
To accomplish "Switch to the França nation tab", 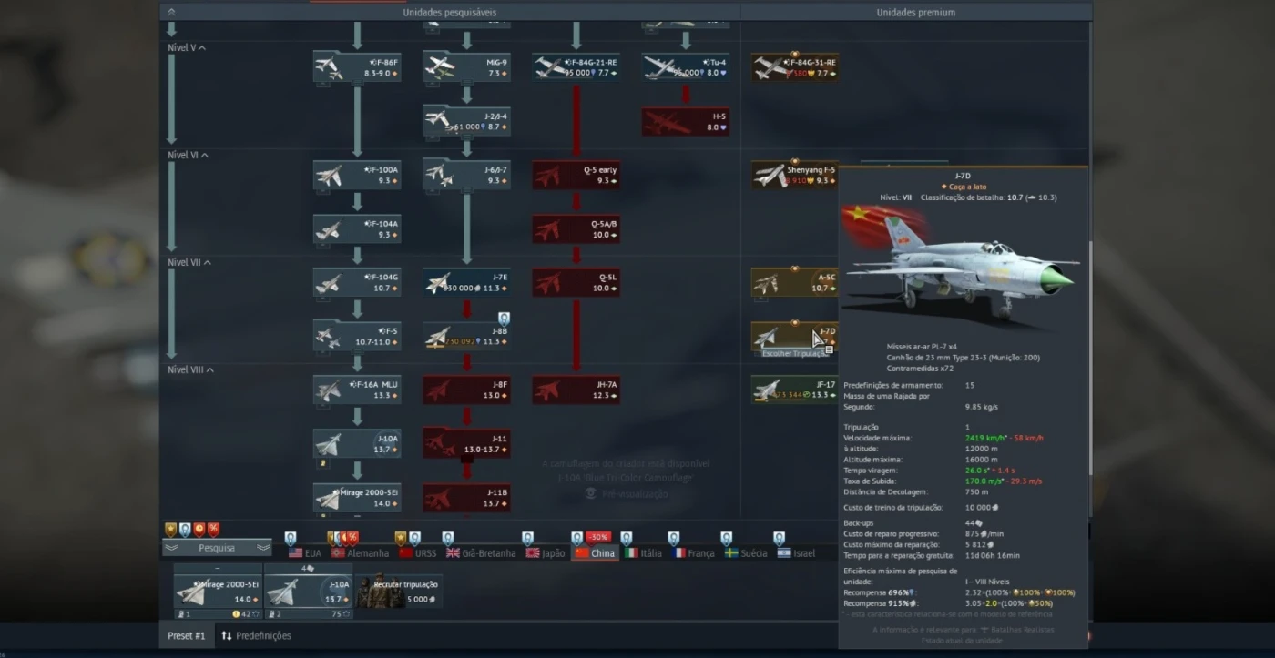I will coord(693,552).
